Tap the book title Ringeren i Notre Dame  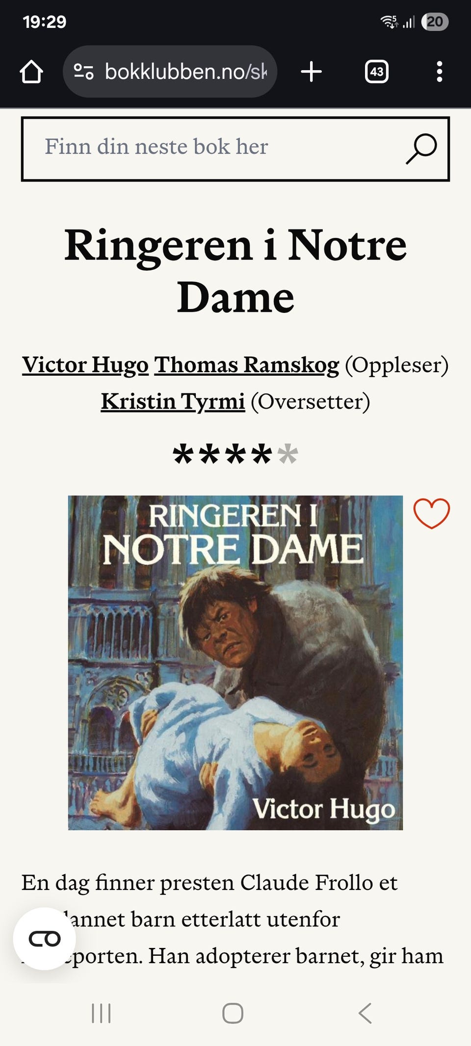[235, 271]
